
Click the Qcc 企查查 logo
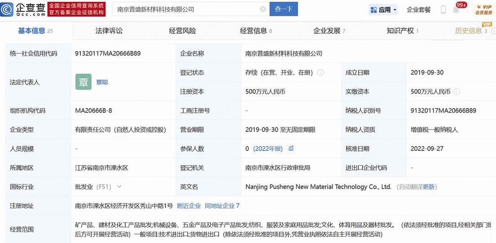click(x=23, y=9)
